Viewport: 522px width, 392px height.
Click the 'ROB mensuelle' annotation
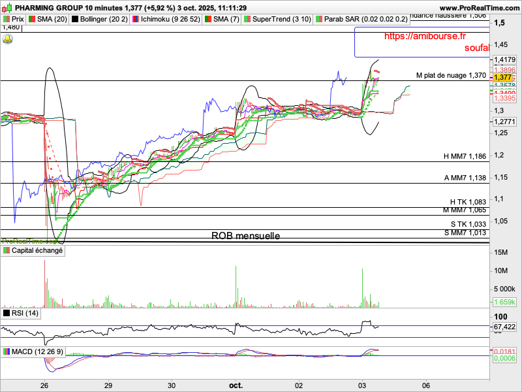point(246,236)
